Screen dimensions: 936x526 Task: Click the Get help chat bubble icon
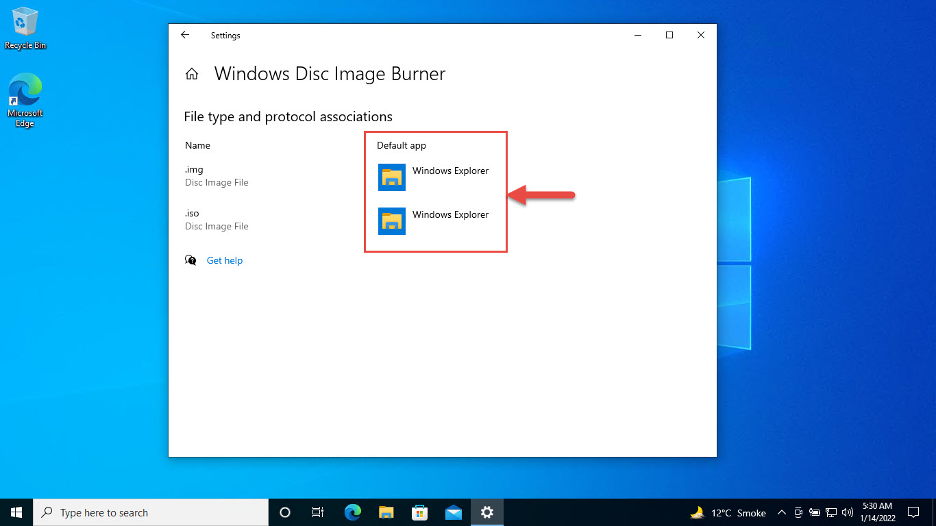point(190,260)
